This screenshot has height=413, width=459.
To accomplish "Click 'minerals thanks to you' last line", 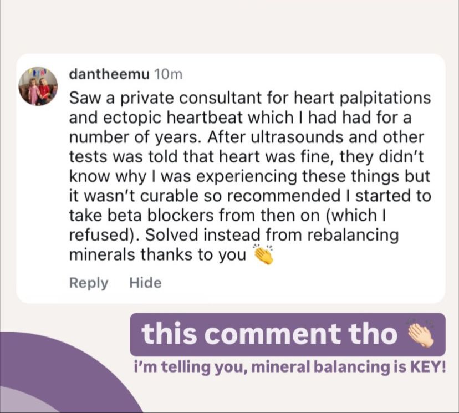I will coord(157,255).
